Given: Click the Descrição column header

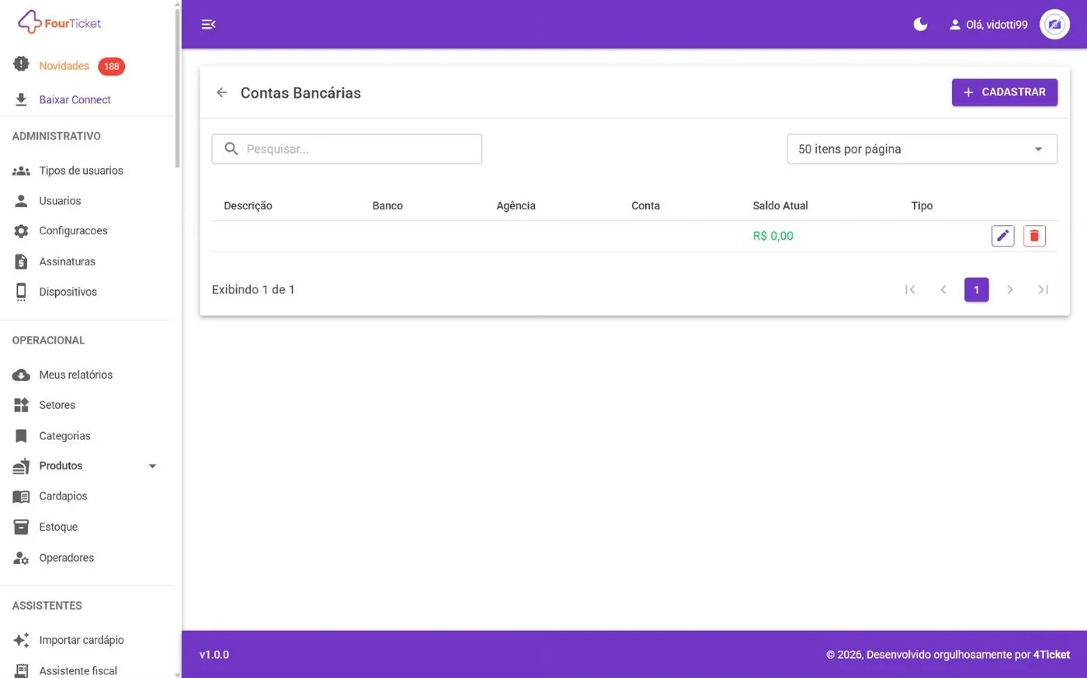Looking at the screenshot, I should [248, 206].
